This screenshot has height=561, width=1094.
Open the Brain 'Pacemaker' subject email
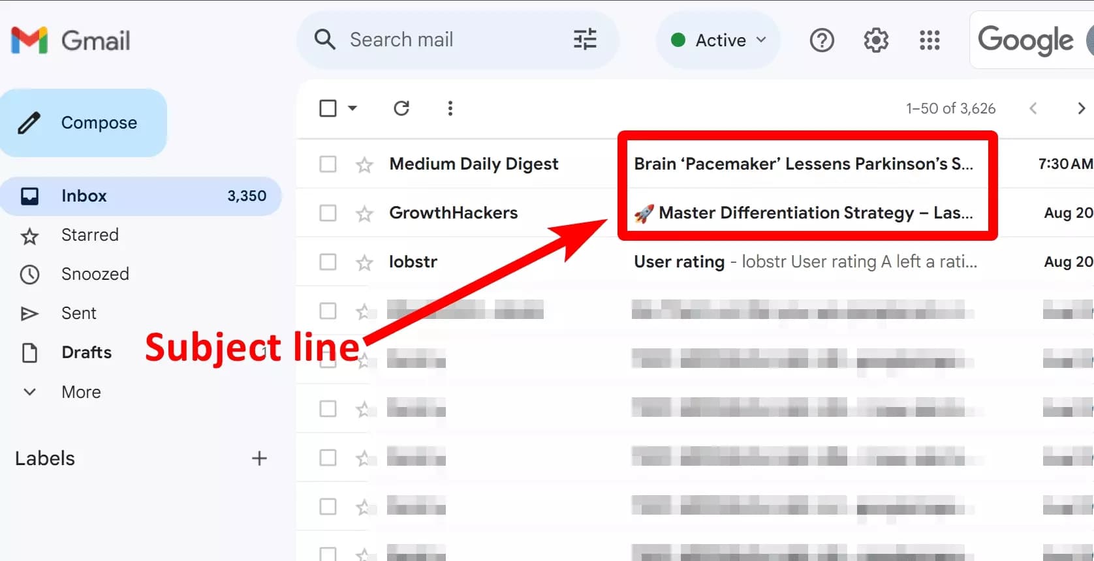(x=804, y=164)
